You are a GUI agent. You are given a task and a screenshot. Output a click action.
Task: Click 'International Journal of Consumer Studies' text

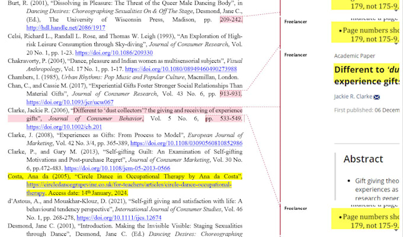click(x=168, y=209)
